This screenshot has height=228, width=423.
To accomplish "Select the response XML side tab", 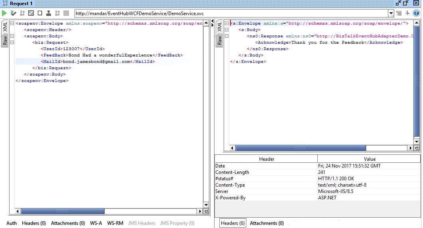I will point(219,27).
